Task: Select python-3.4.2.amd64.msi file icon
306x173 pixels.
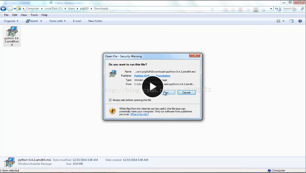Action: point(12,36)
